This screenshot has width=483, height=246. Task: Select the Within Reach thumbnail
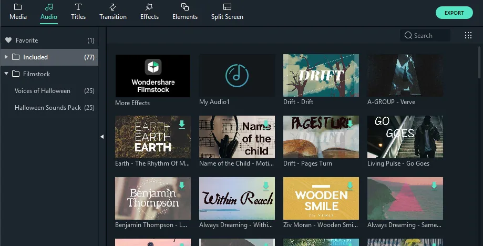coord(237,198)
